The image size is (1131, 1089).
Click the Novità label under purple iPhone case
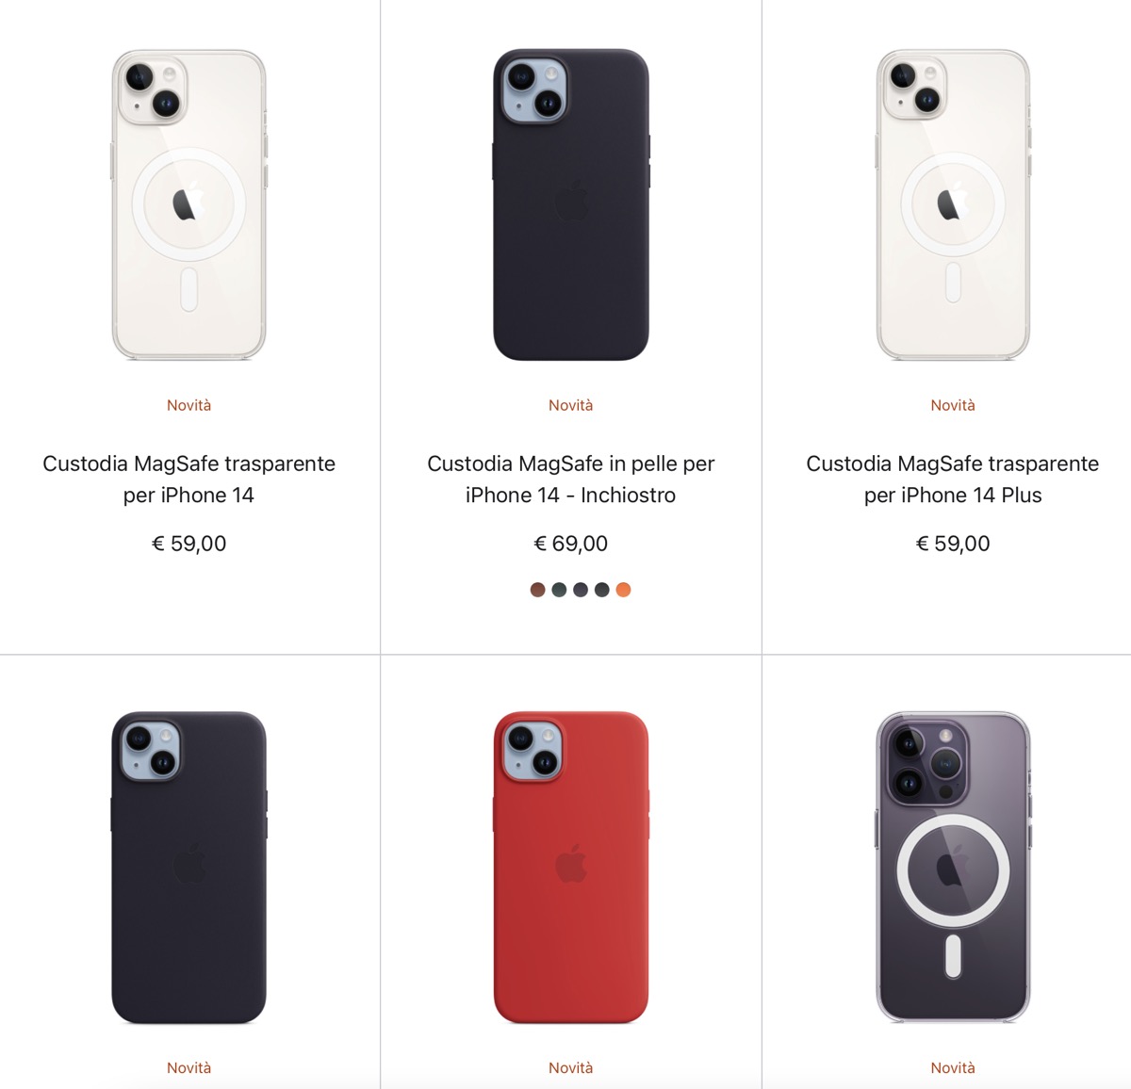[953, 1067]
